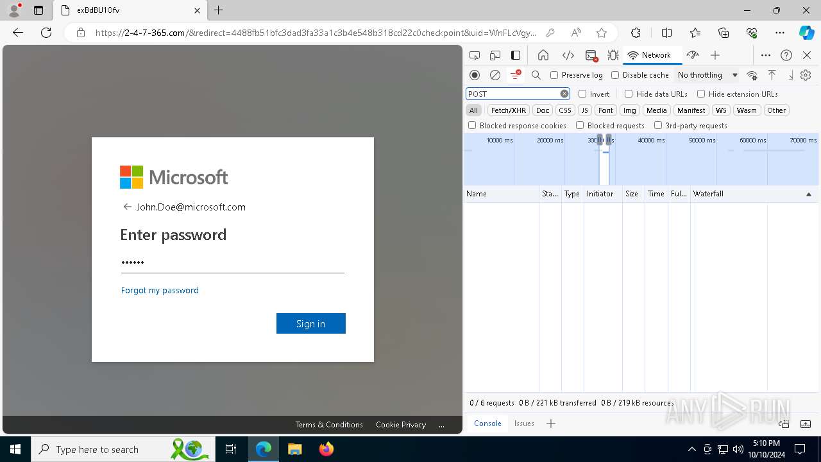The width and height of the screenshot is (821, 462).
Task: Filter requests by JS type
Action: (x=584, y=110)
